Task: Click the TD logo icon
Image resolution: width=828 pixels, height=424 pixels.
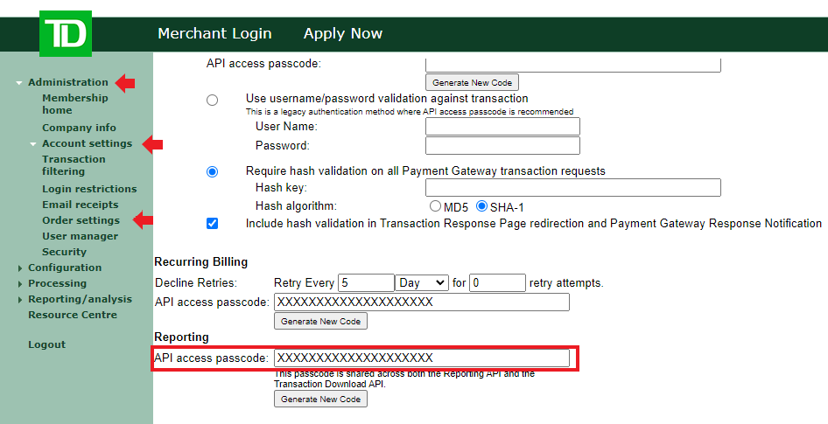Action: tap(65, 35)
